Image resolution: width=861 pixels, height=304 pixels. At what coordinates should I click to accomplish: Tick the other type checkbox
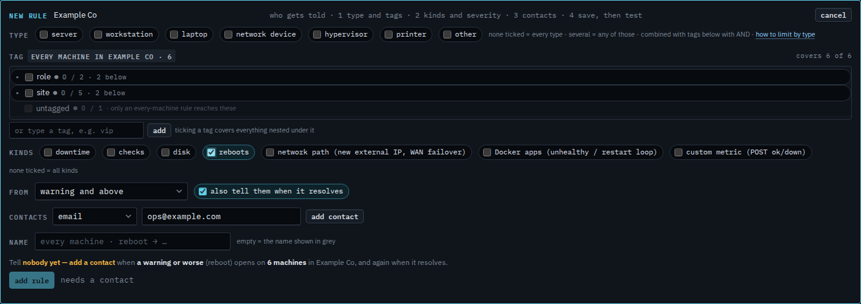click(x=447, y=35)
